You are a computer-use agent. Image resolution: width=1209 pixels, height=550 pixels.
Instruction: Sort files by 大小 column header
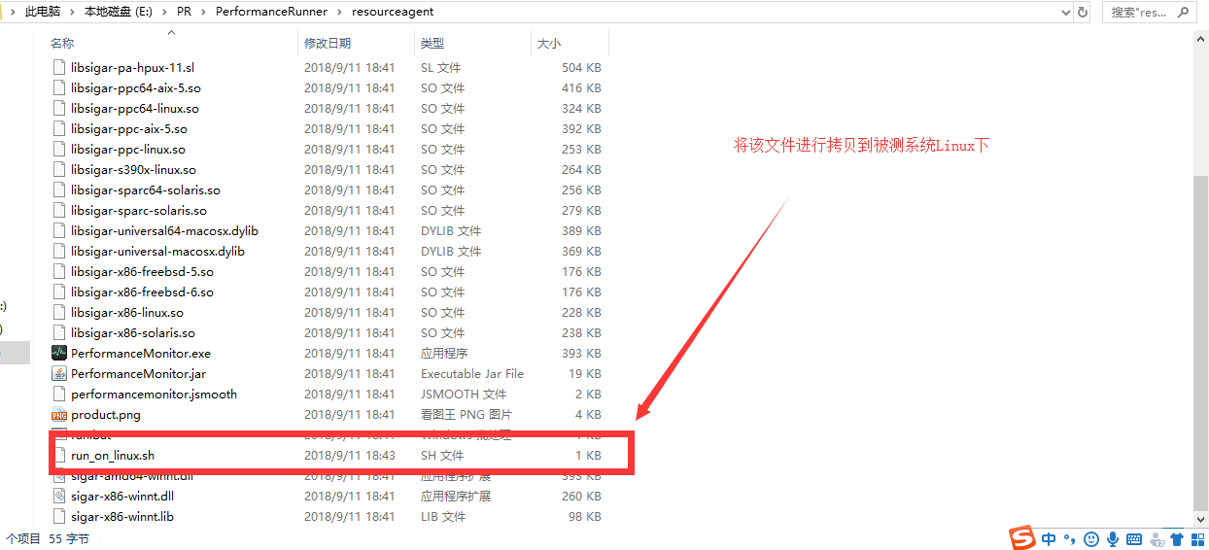coord(548,44)
